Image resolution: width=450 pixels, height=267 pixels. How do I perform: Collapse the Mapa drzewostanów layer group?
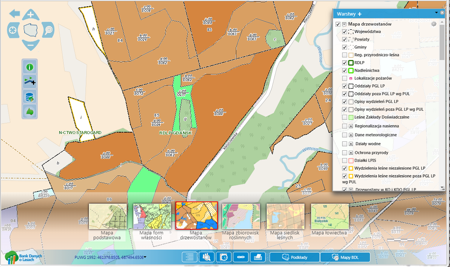(344, 24)
